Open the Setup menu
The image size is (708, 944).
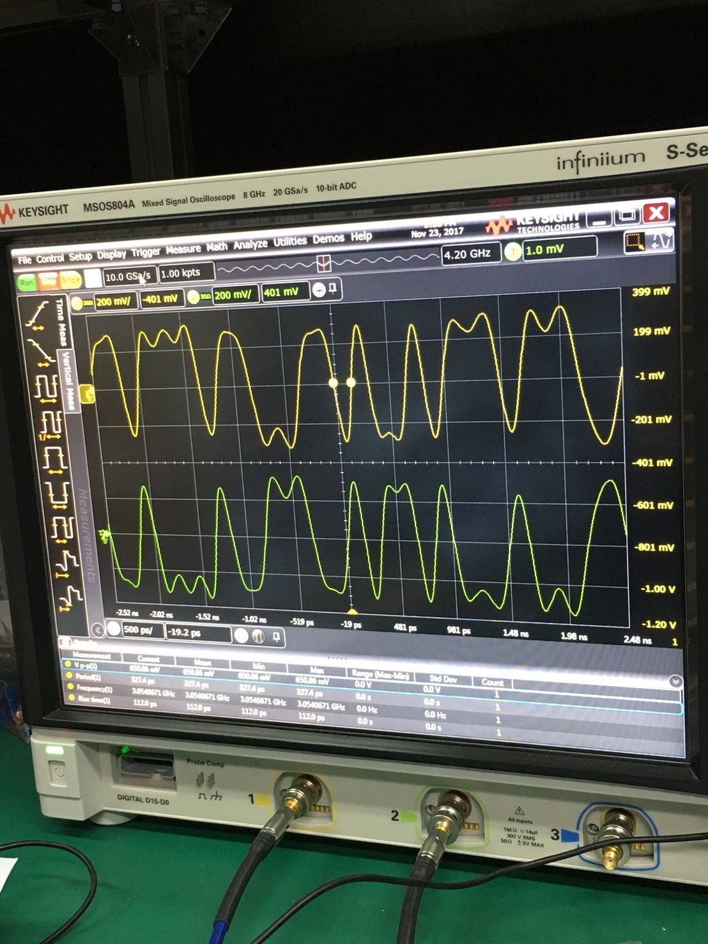point(80,257)
